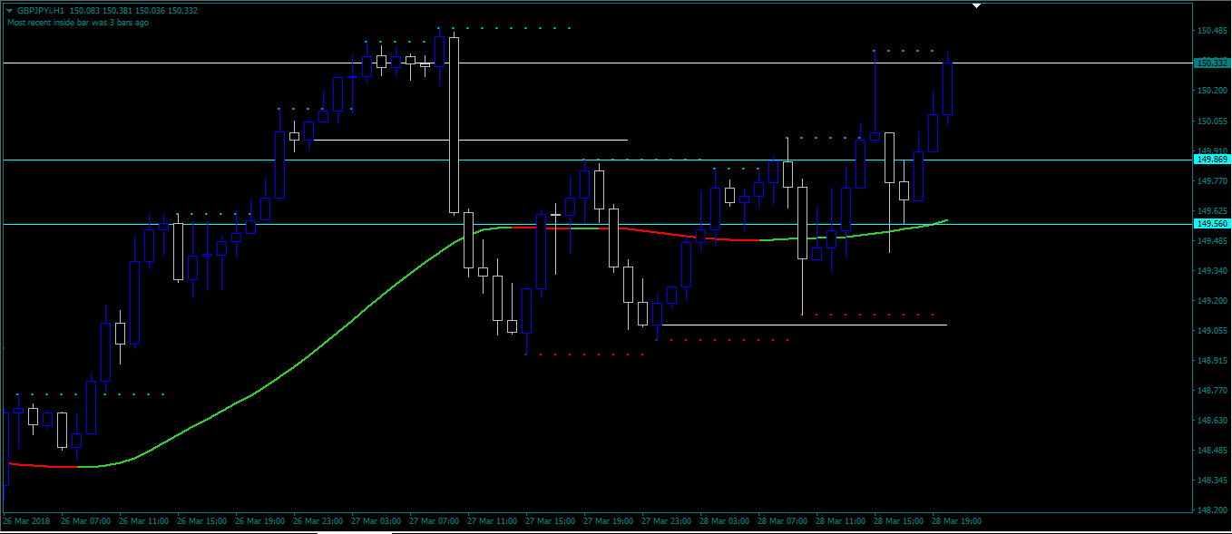Click the 149.055 price scale value
This screenshot has width=1232, height=534.
1213,330
